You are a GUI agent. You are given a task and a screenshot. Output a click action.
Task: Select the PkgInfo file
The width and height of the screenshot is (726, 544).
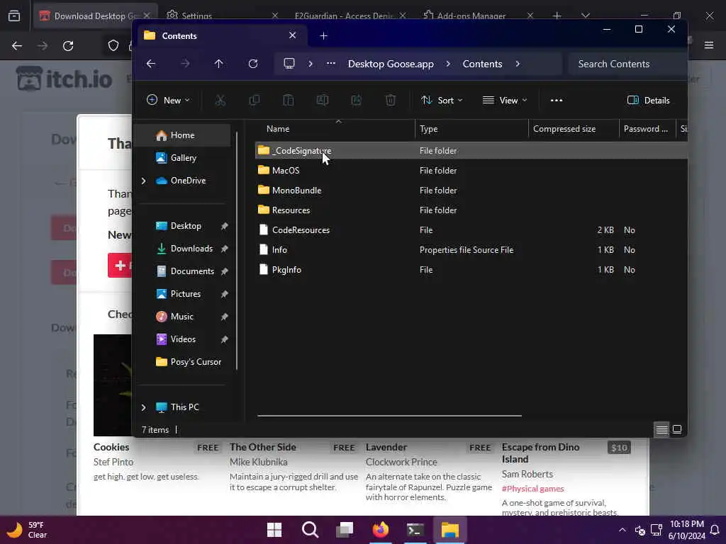coord(471,270)
